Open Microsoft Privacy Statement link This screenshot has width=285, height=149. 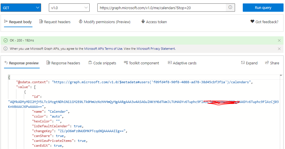click(156, 49)
